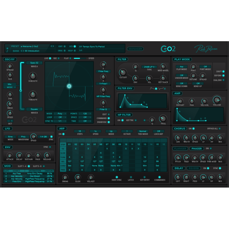Open the XY MODE Poly selector
This screenshot has width=229, height=229.
pyautogui.click(x=60, y=113)
